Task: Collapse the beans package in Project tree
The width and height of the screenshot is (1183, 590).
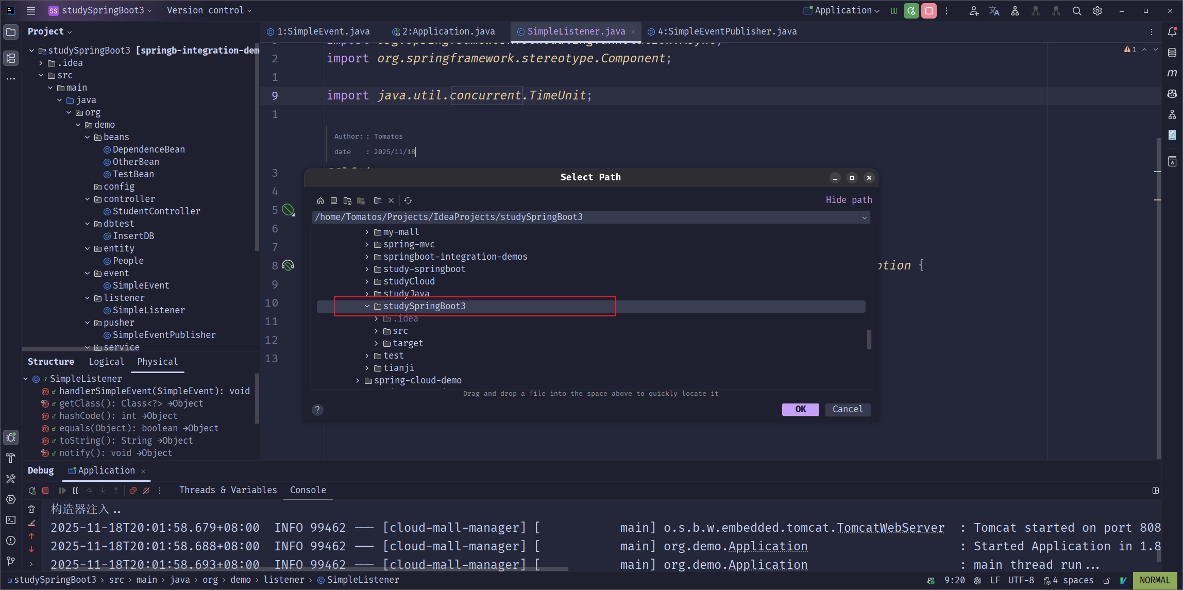Action: (88, 137)
